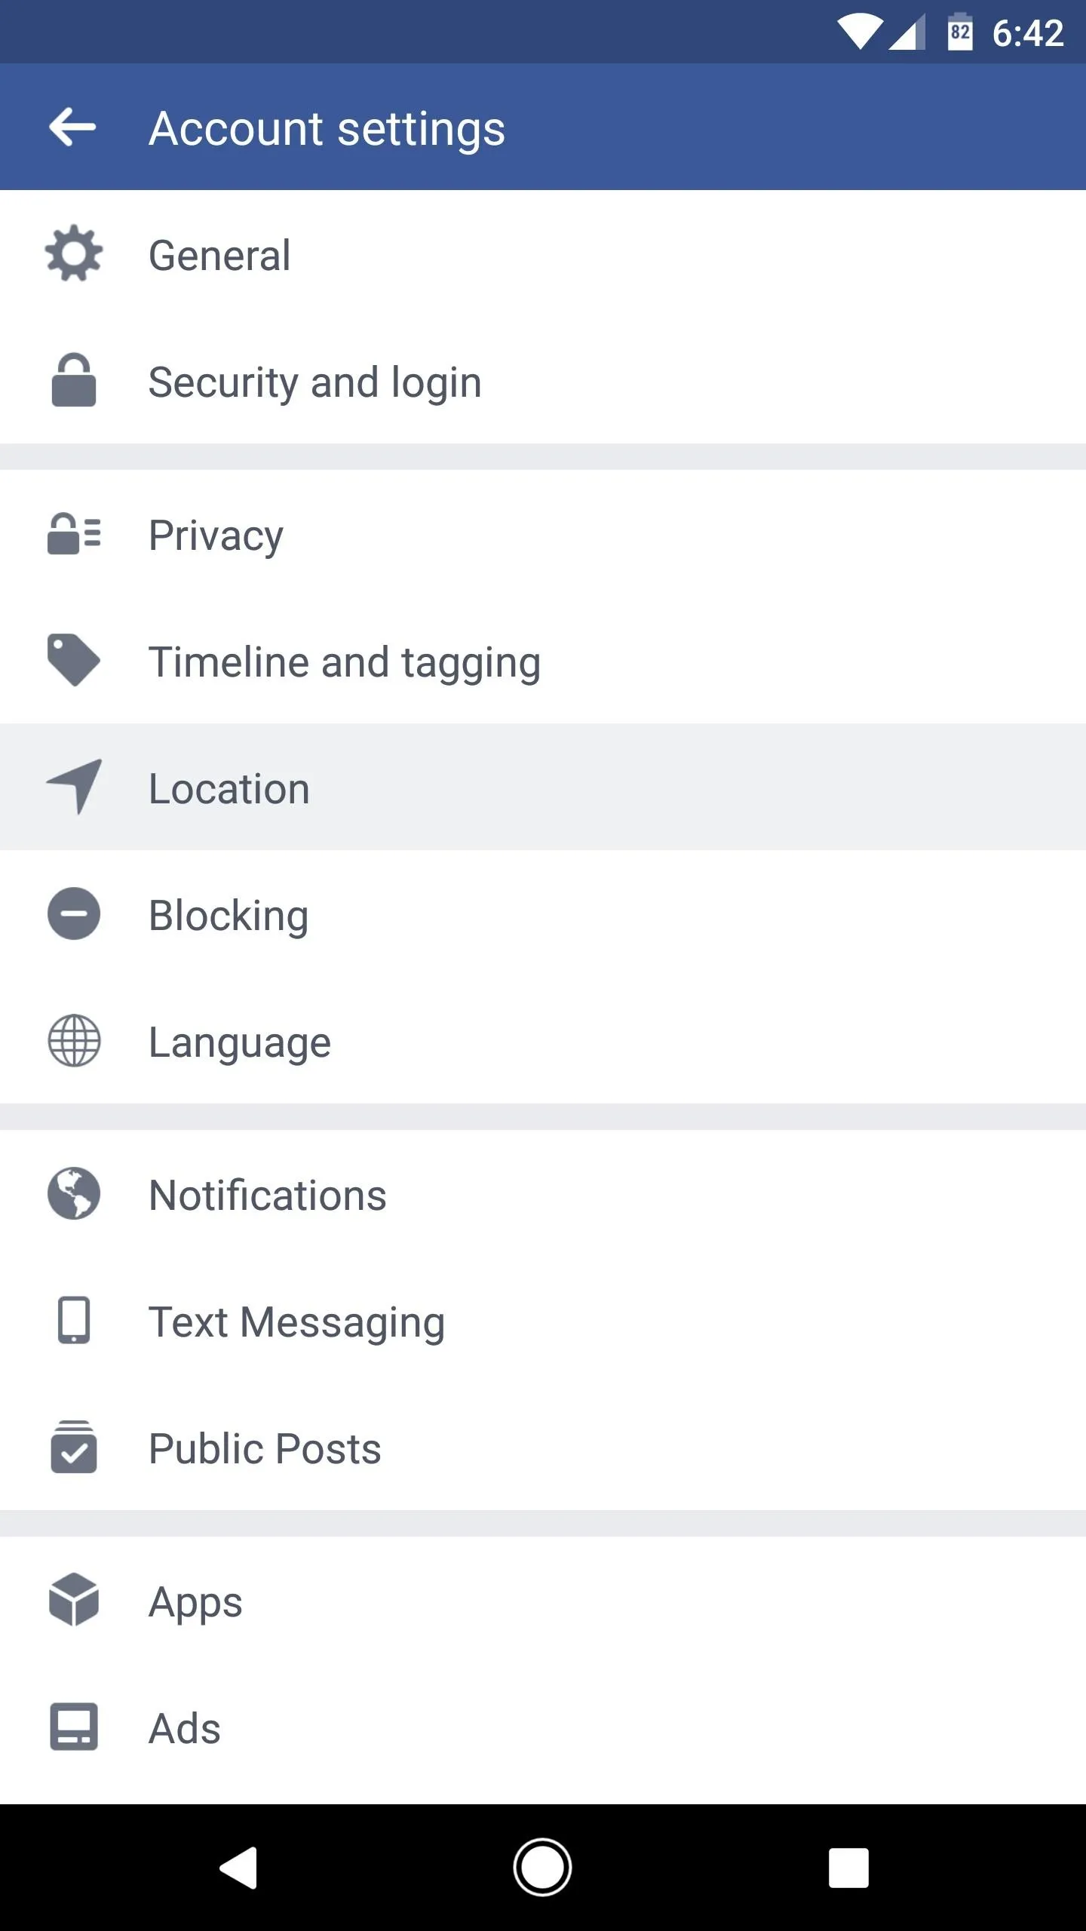This screenshot has height=1931, width=1086.
Task: Tap the Timeline tagging tag icon
Action: pyautogui.click(x=74, y=661)
